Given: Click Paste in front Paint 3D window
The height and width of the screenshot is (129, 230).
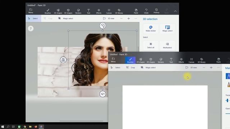Looking at the screenshot, I should [x=218, y=60].
